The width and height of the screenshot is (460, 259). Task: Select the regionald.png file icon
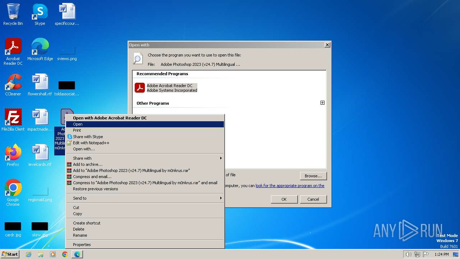point(40,194)
